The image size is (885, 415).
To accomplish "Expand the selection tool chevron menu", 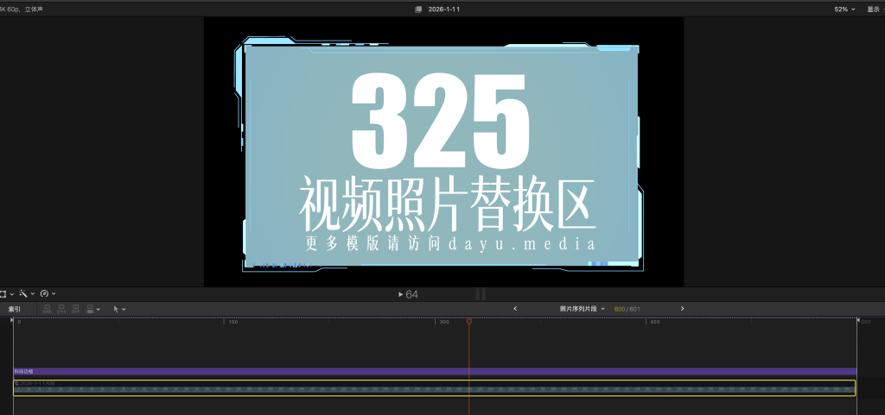I will tap(124, 309).
